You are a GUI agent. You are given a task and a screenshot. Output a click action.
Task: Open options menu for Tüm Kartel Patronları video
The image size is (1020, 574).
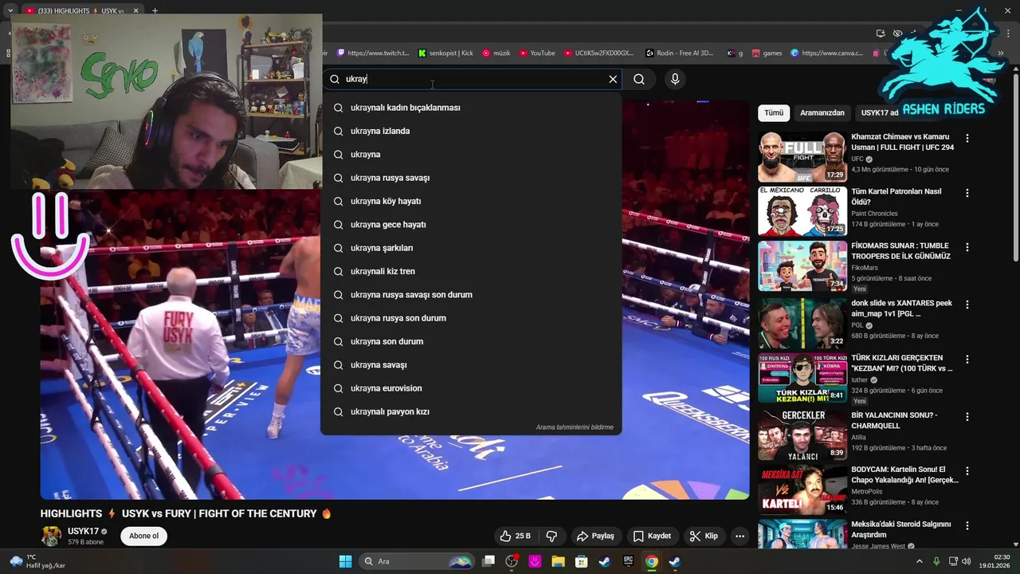(x=967, y=193)
